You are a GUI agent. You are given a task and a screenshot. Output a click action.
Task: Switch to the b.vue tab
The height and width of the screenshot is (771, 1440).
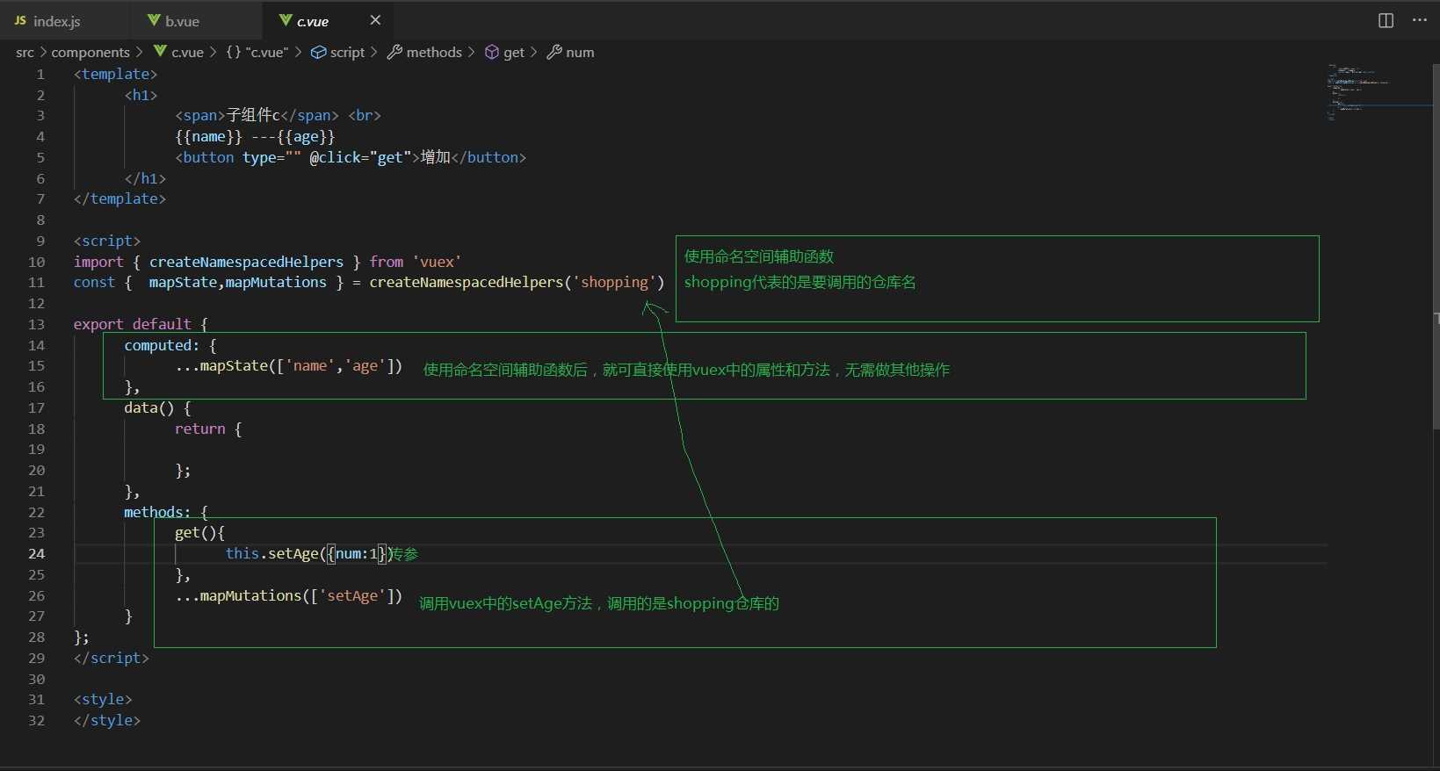(197, 20)
